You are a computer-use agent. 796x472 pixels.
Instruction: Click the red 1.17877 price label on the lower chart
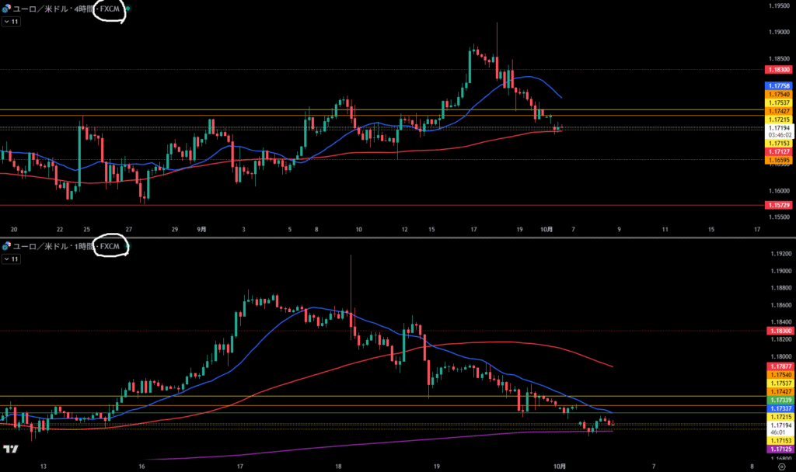779,366
